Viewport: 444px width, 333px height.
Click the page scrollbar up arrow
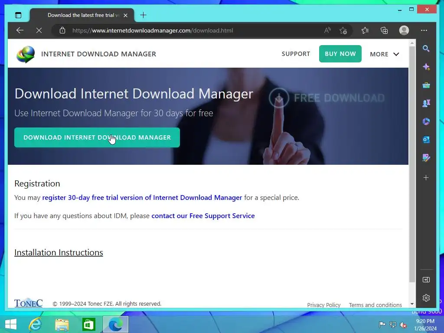(412, 43)
